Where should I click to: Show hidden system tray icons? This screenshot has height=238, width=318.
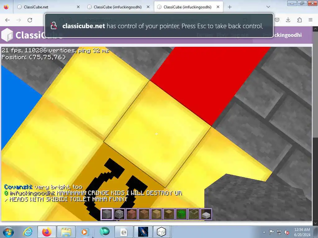click(264, 232)
